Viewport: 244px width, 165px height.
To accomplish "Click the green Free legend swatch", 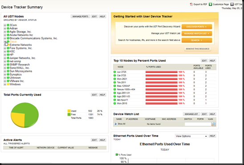I will point(69,114).
